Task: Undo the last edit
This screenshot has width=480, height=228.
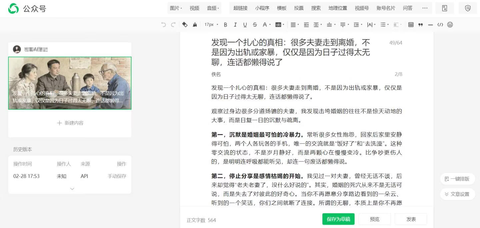Action: (x=163, y=24)
